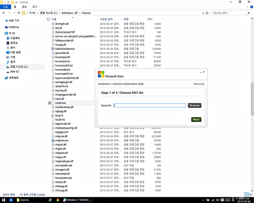
Task: Sort by 이름 column header
Action: point(54,19)
